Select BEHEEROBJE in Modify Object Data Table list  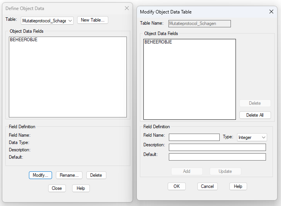pyautogui.click(x=158, y=42)
